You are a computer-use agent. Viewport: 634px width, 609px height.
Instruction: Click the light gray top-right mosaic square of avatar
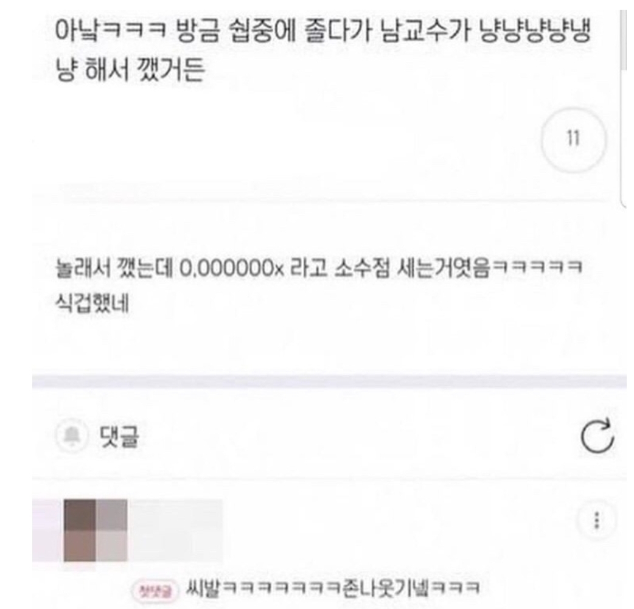point(111,515)
